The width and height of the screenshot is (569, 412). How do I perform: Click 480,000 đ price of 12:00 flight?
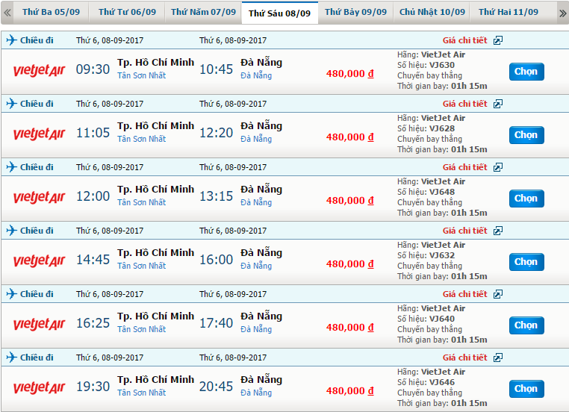pyautogui.click(x=349, y=201)
